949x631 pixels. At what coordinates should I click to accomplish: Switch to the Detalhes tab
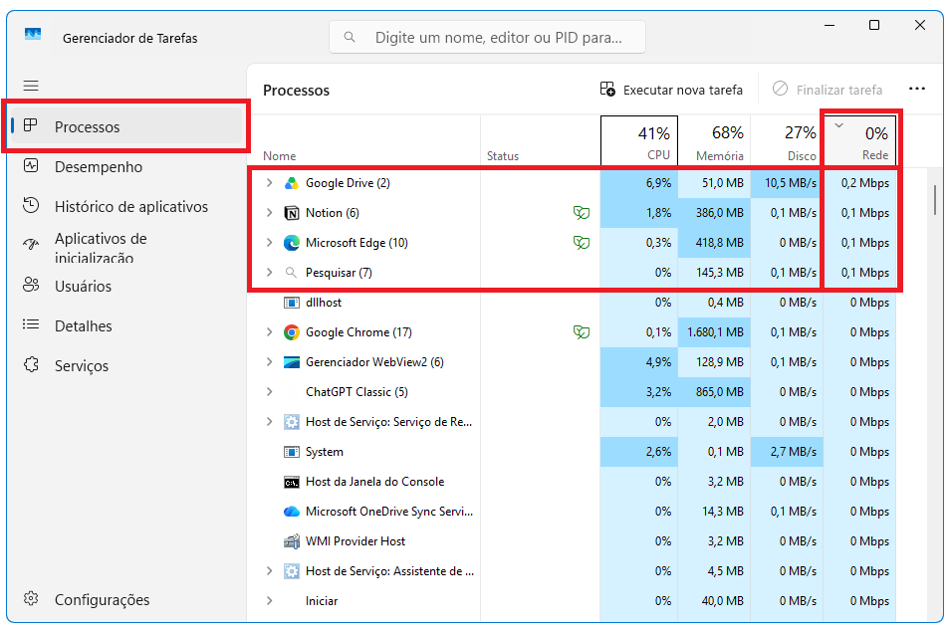click(x=126, y=325)
